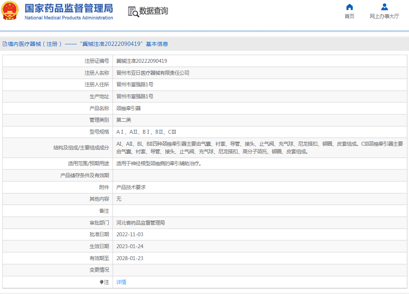Click the approval date 2022-11-03
Image resolution: width=409 pixels, height=294 pixels.
pyautogui.click(x=130, y=235)
